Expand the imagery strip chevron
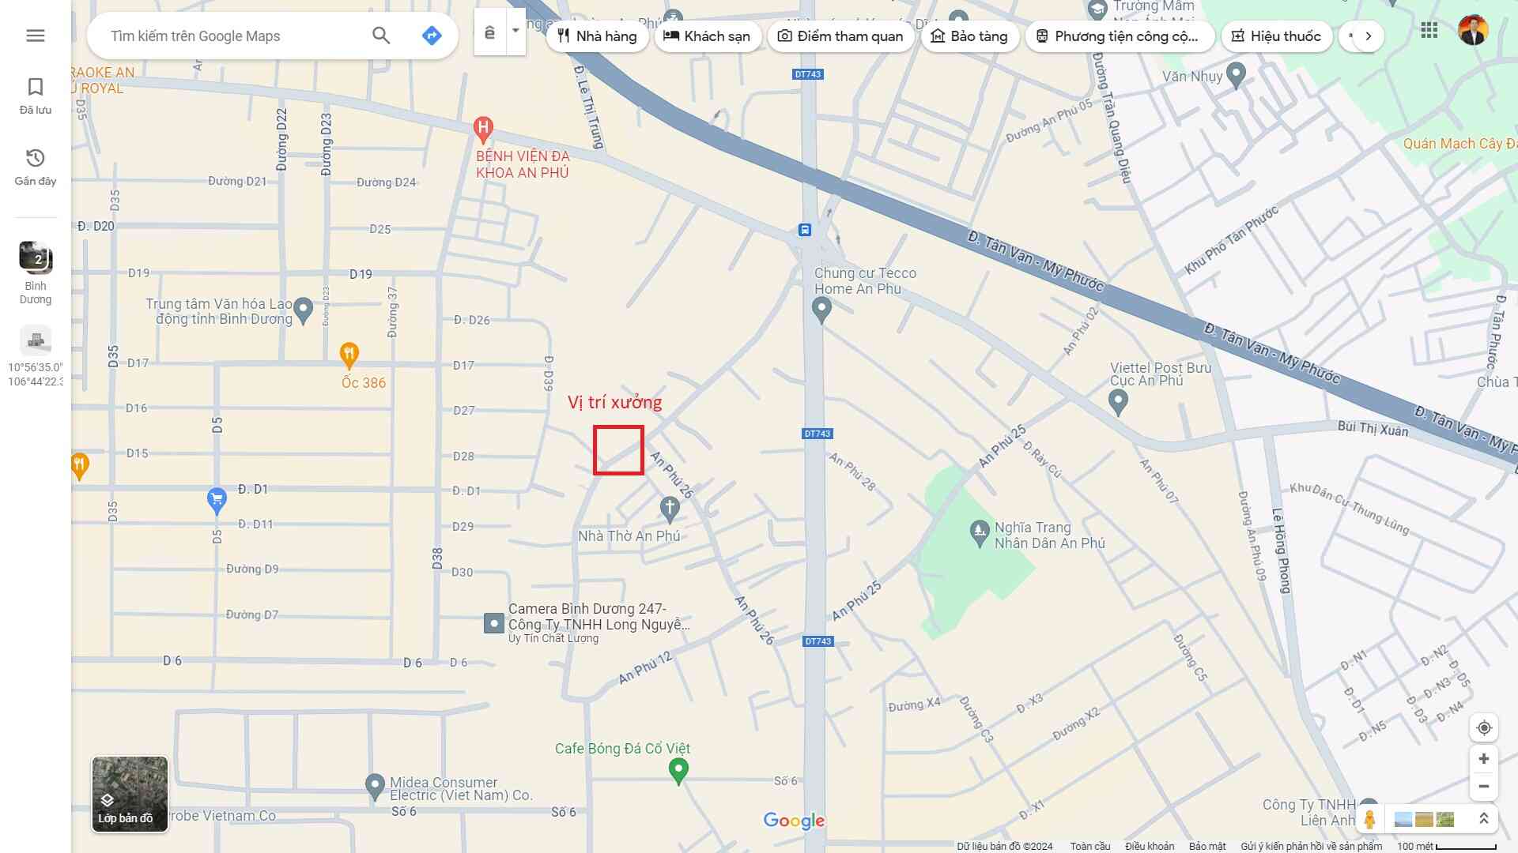Image resolution: width=1518 pixels, height=853 pixels. pos(1484,819)
